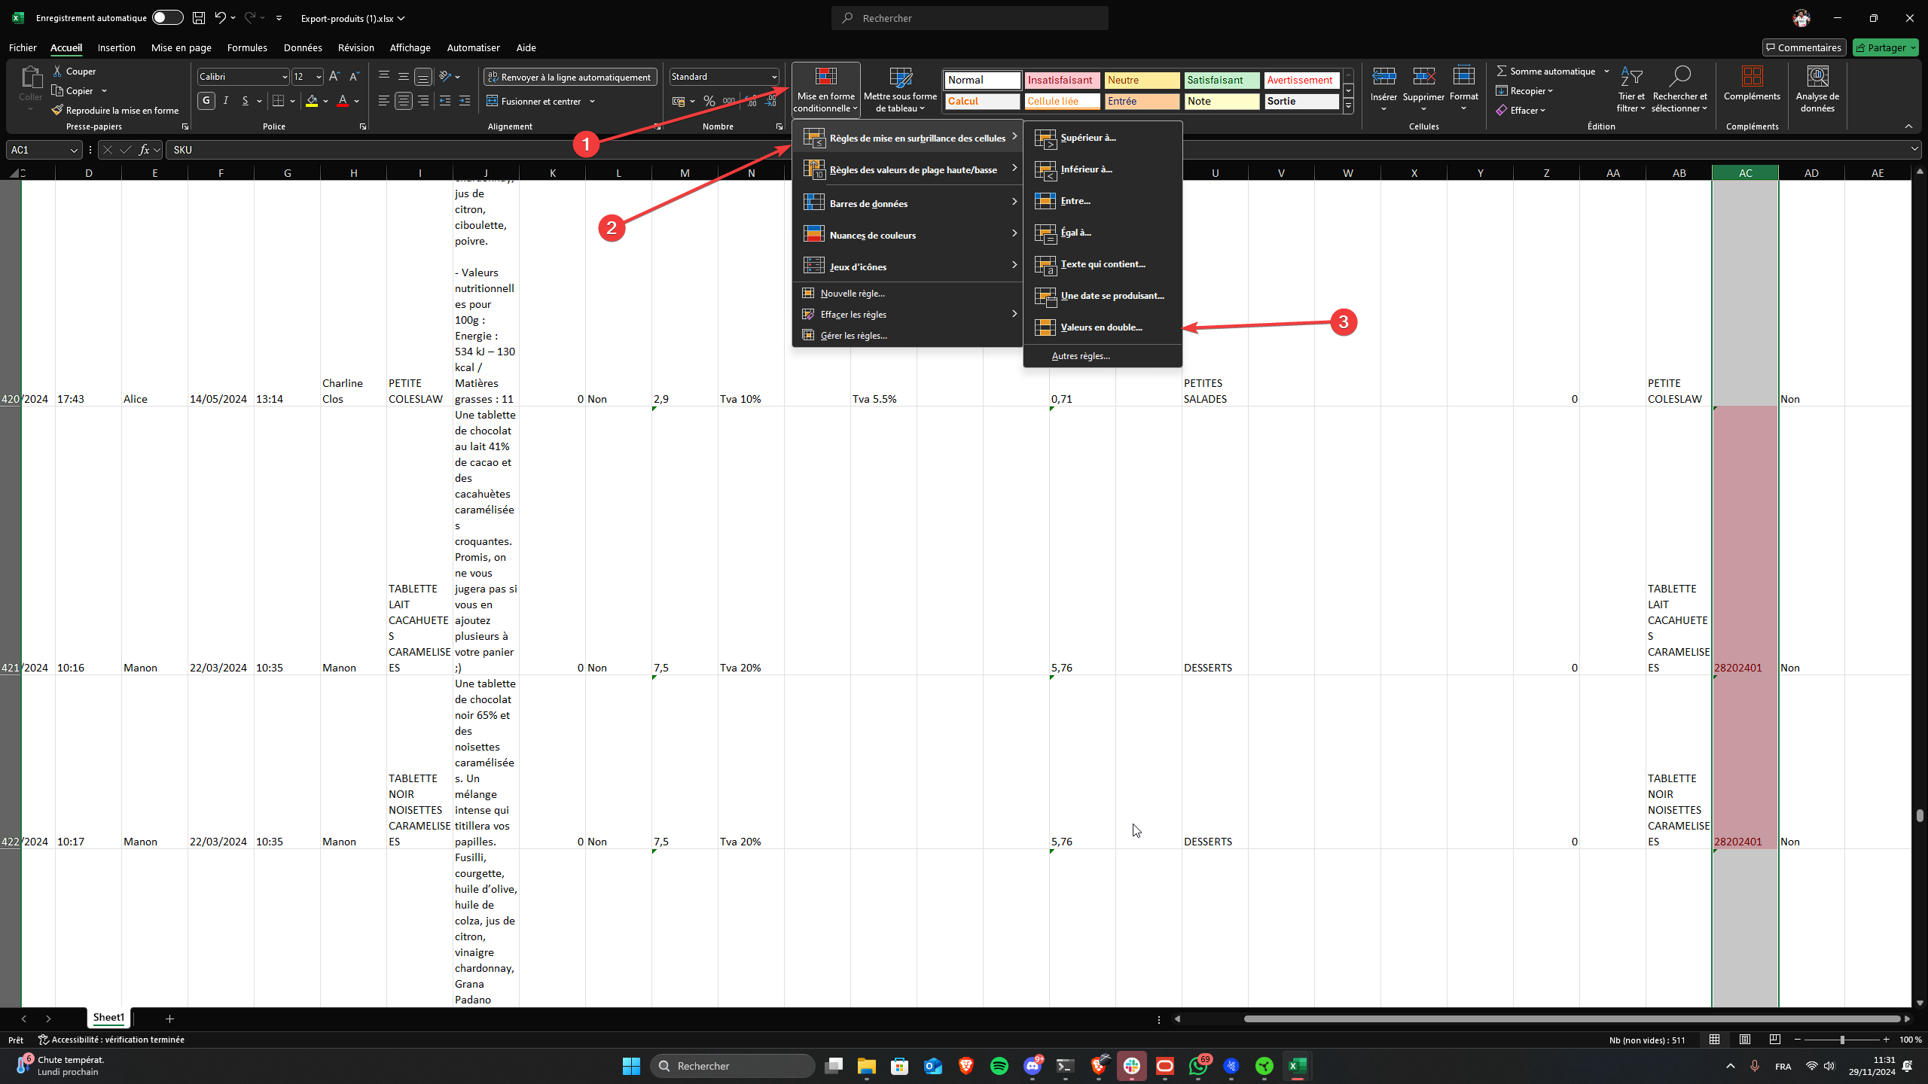This screenshot has width=1928, height=1084.
Task: Click Nouvelle règle...
Action: tap(908, 294)
